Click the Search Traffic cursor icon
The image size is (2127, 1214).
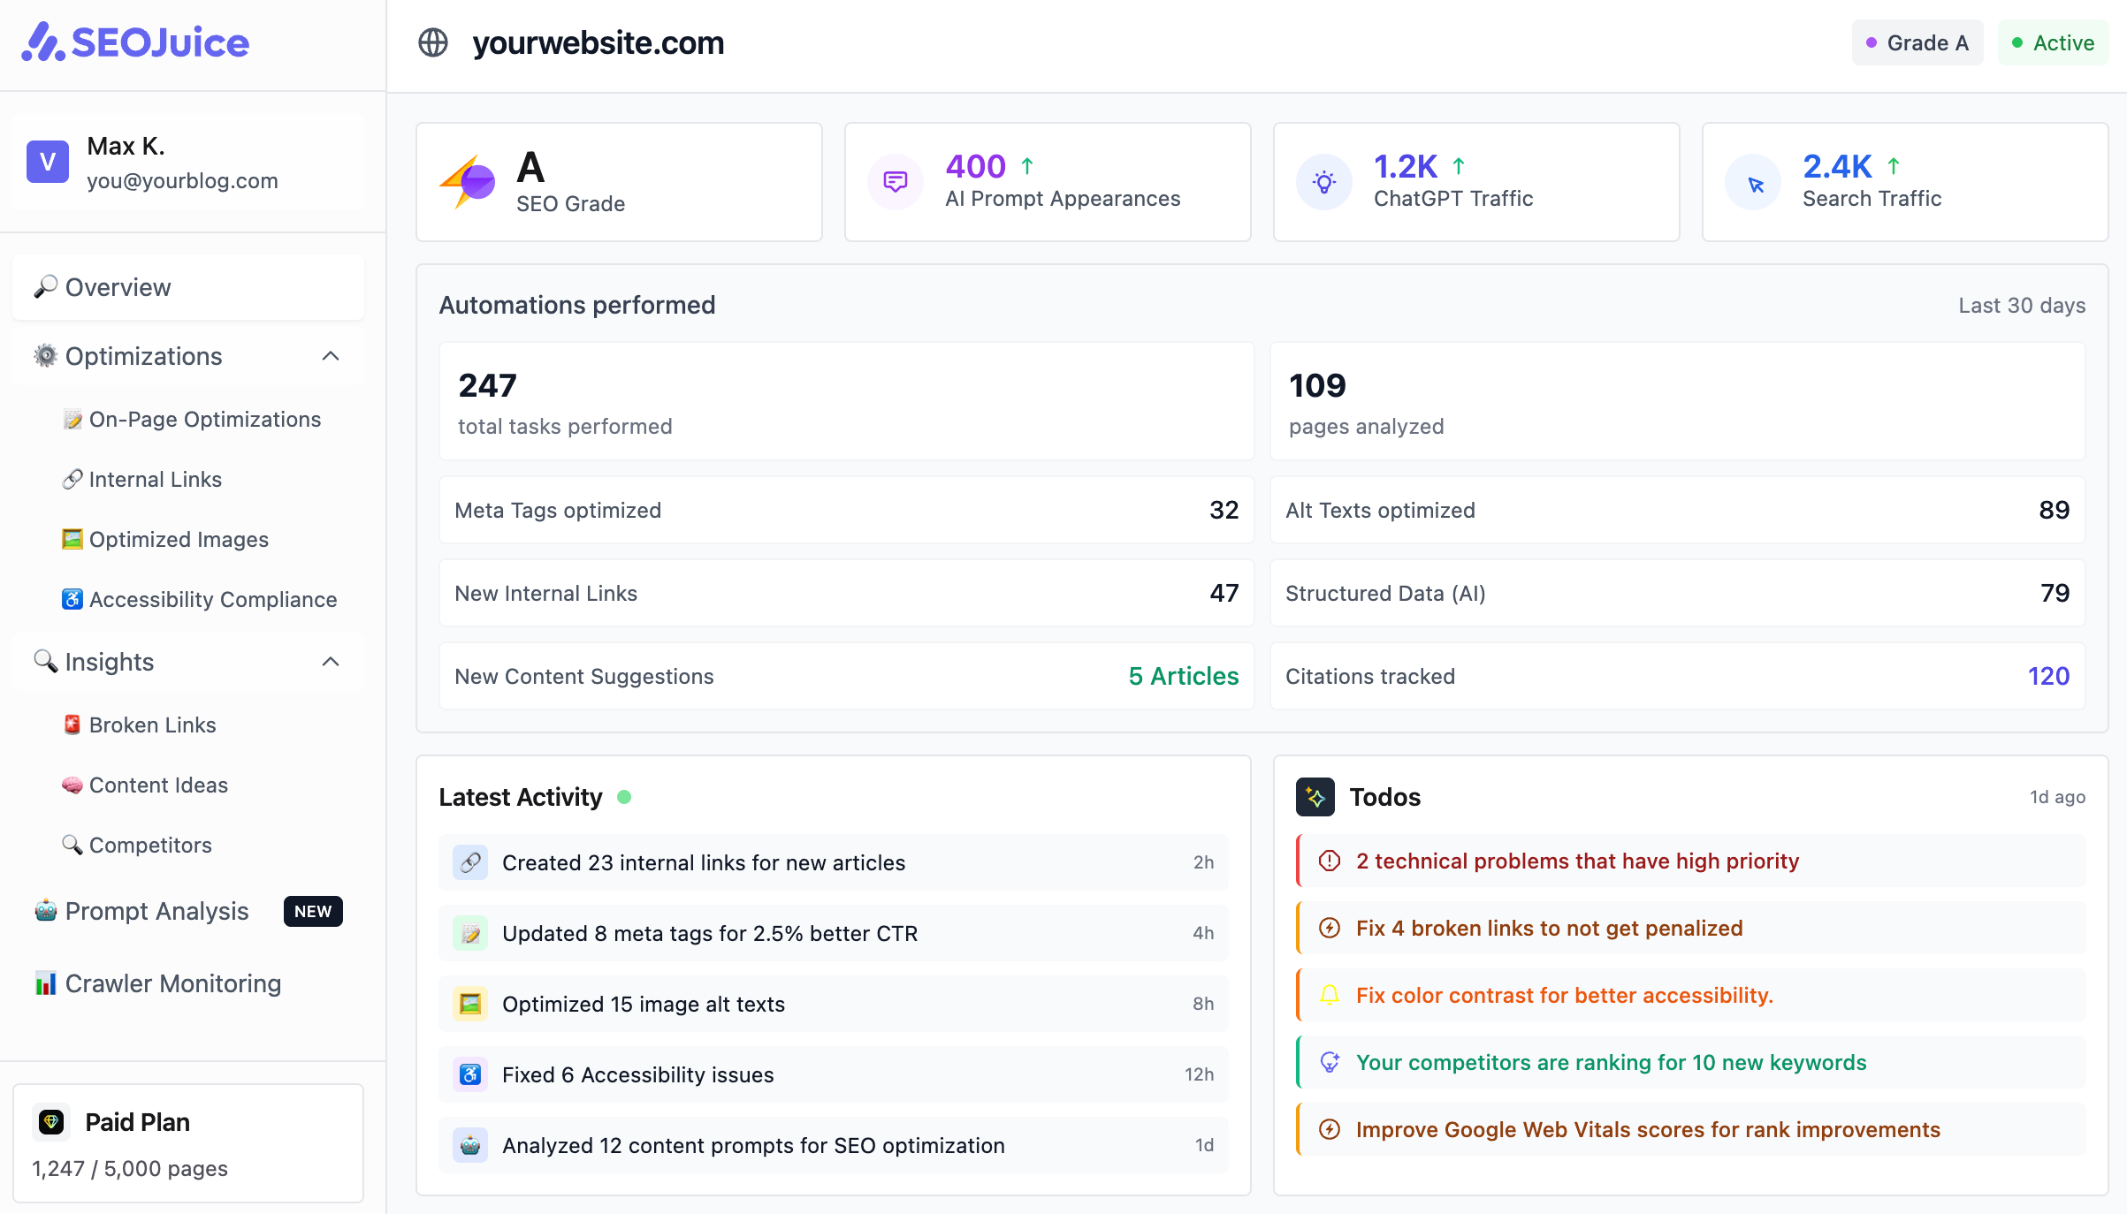(x=1752, y=181)
